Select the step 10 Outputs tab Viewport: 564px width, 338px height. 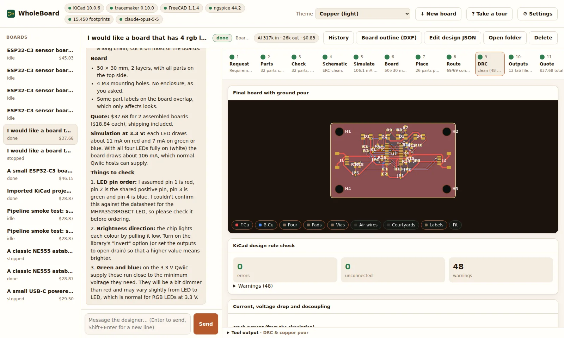[520, 64]
